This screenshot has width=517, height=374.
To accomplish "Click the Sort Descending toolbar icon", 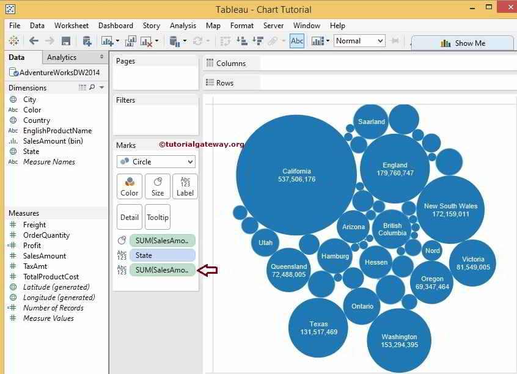I will click(257, 41).
